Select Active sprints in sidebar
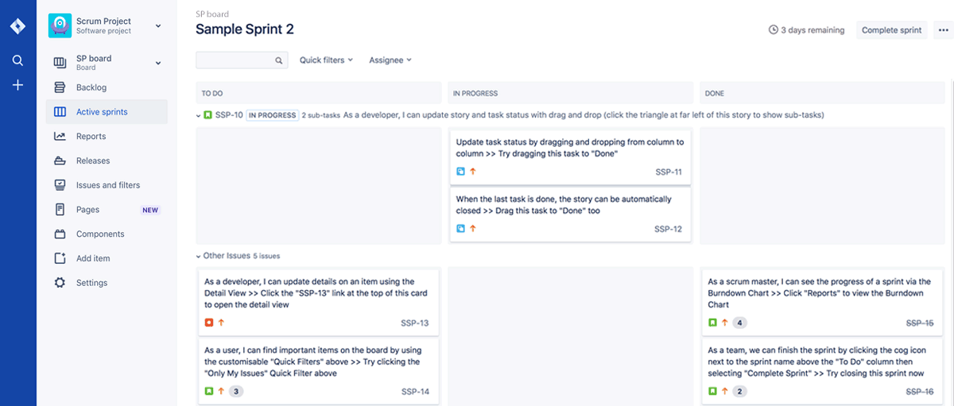The image size is (954, 406). [101, 112]
